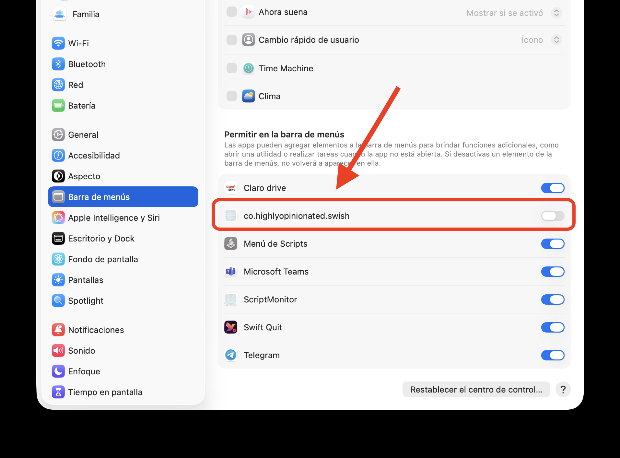
Task: Open Escritorio y Dock icon
Action: point(58,239)
